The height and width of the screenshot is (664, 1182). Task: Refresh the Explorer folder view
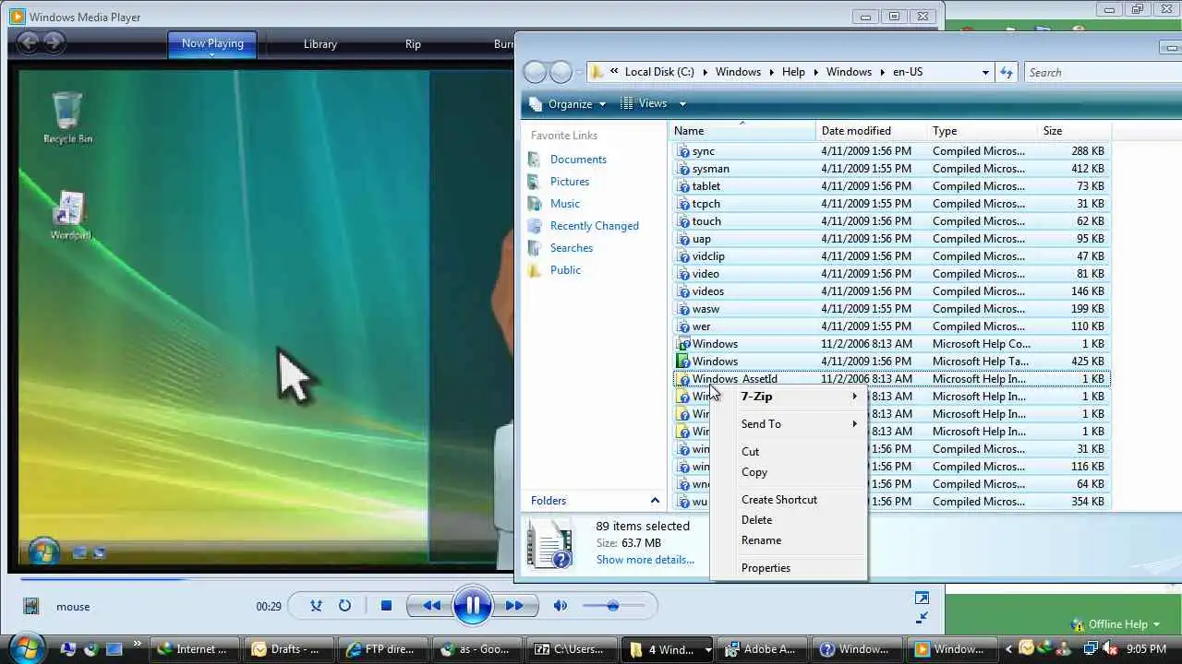tap(1007, 72)
